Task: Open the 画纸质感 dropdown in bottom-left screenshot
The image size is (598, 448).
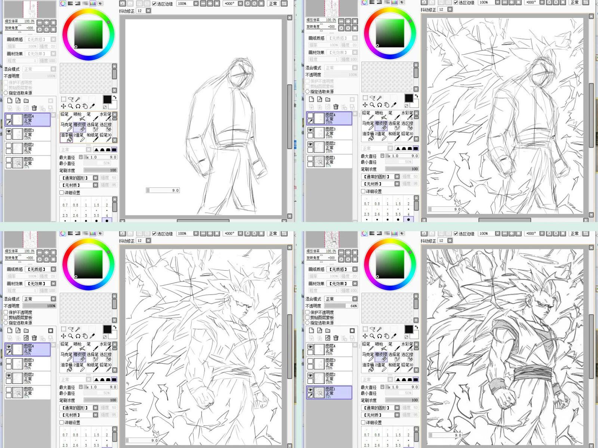Action: (53, 269)
